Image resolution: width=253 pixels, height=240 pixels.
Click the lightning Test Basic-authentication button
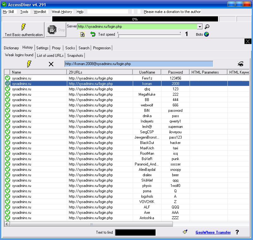pyautogui.click(x=24, y=30)
